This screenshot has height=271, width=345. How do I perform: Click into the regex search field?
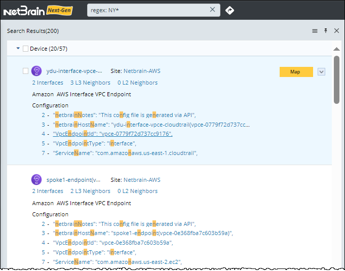pos(147,10)
